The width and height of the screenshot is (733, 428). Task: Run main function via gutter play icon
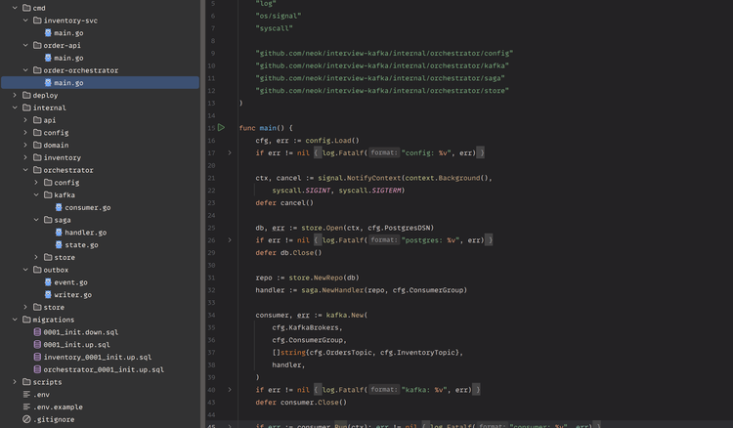click(221, 128)
